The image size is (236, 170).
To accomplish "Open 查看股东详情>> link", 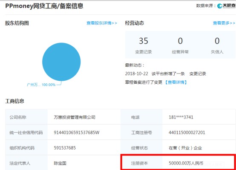I will click(x=102, y=23).
